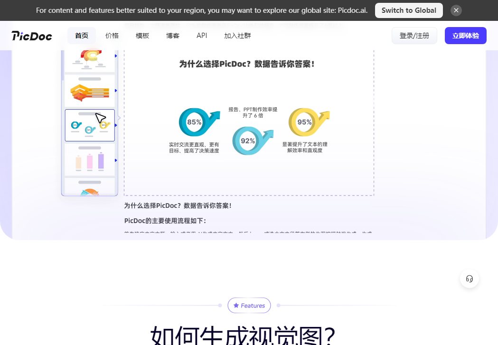Open the 加入社群 nav item
This screenshot has height=345, width=498.
pyautogui.click(x=237, y=36)
